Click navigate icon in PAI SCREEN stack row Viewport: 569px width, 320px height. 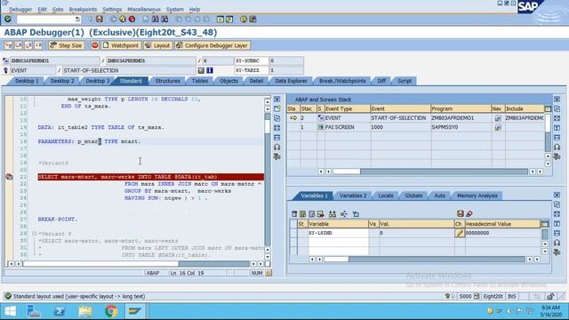pos(498,127)
